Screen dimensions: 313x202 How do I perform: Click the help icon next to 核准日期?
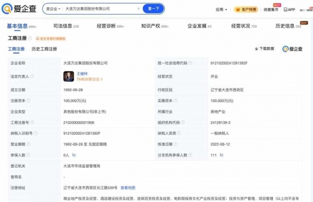point(175,144)
